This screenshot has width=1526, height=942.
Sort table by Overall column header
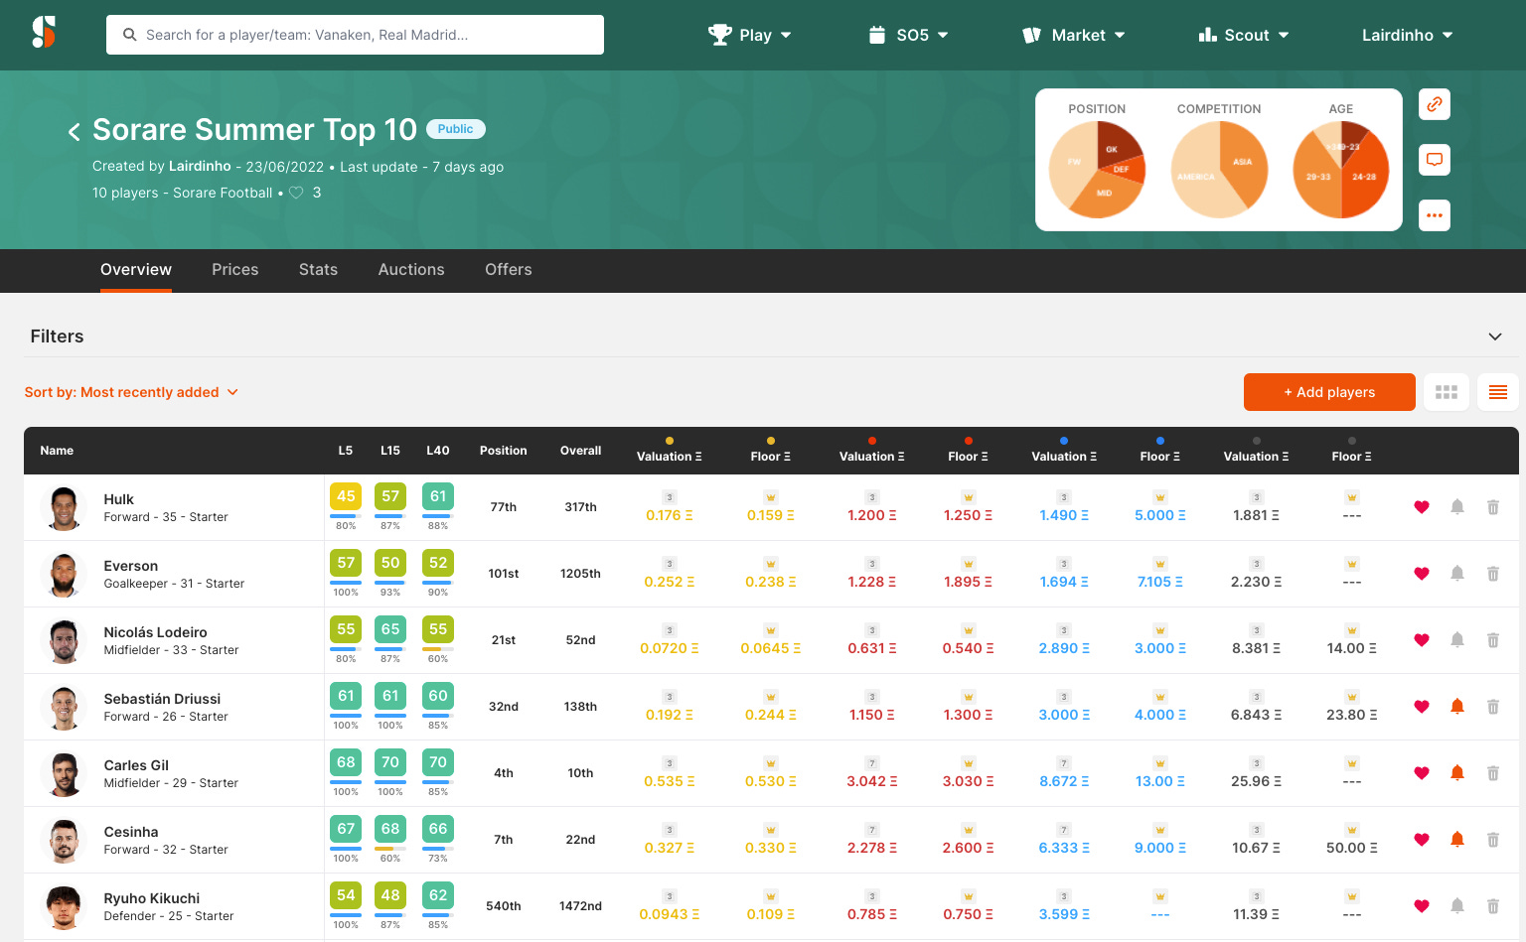coord(580,451)
